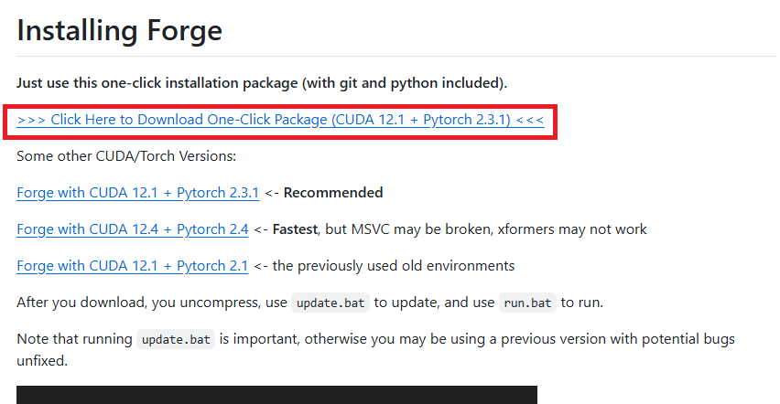Open the dark image block at bottom
The width and height of the screenshot is (780, 404).
pos(276,395)
